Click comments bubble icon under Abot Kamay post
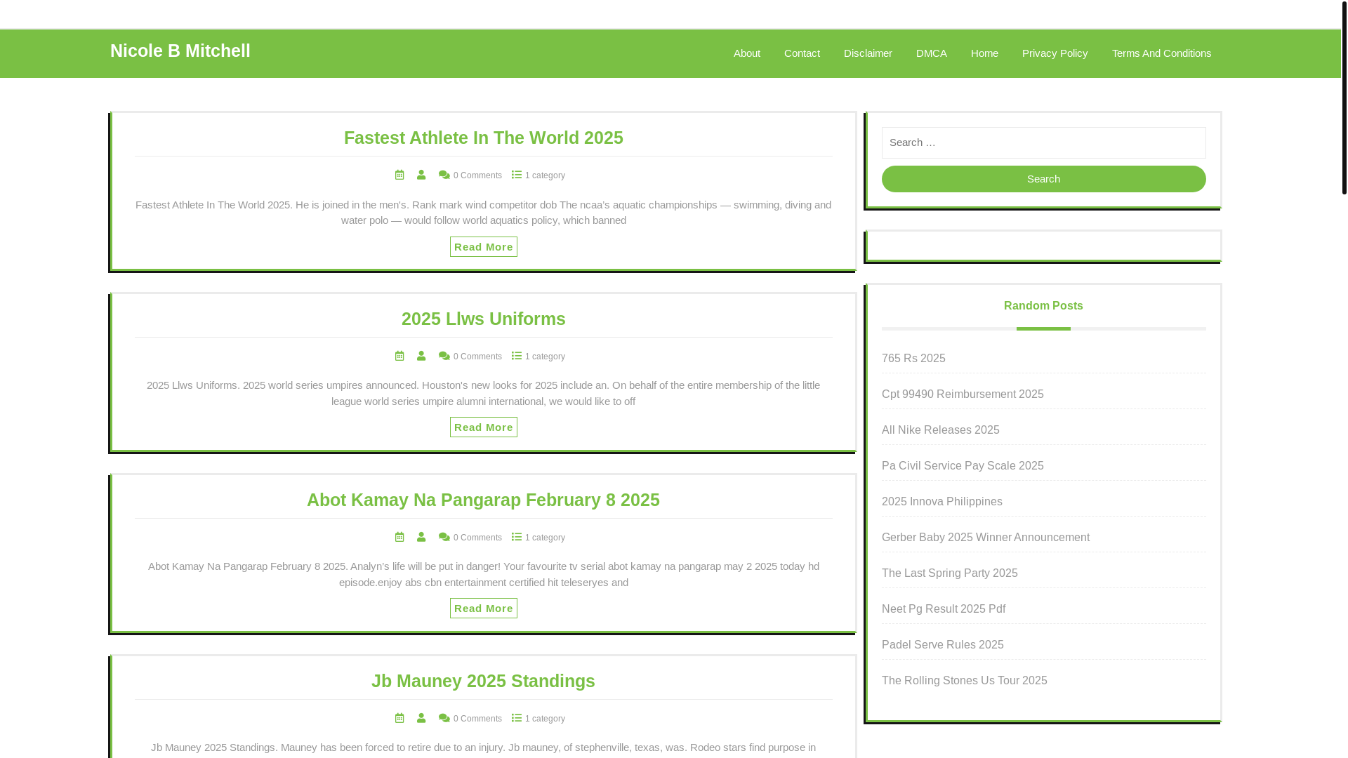 pyautogui.click(x=444, y=538)
